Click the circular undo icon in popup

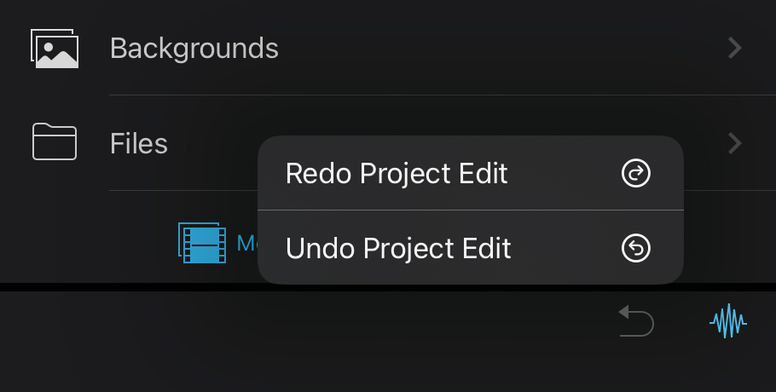pyautogui.click(x=636, y=248)
